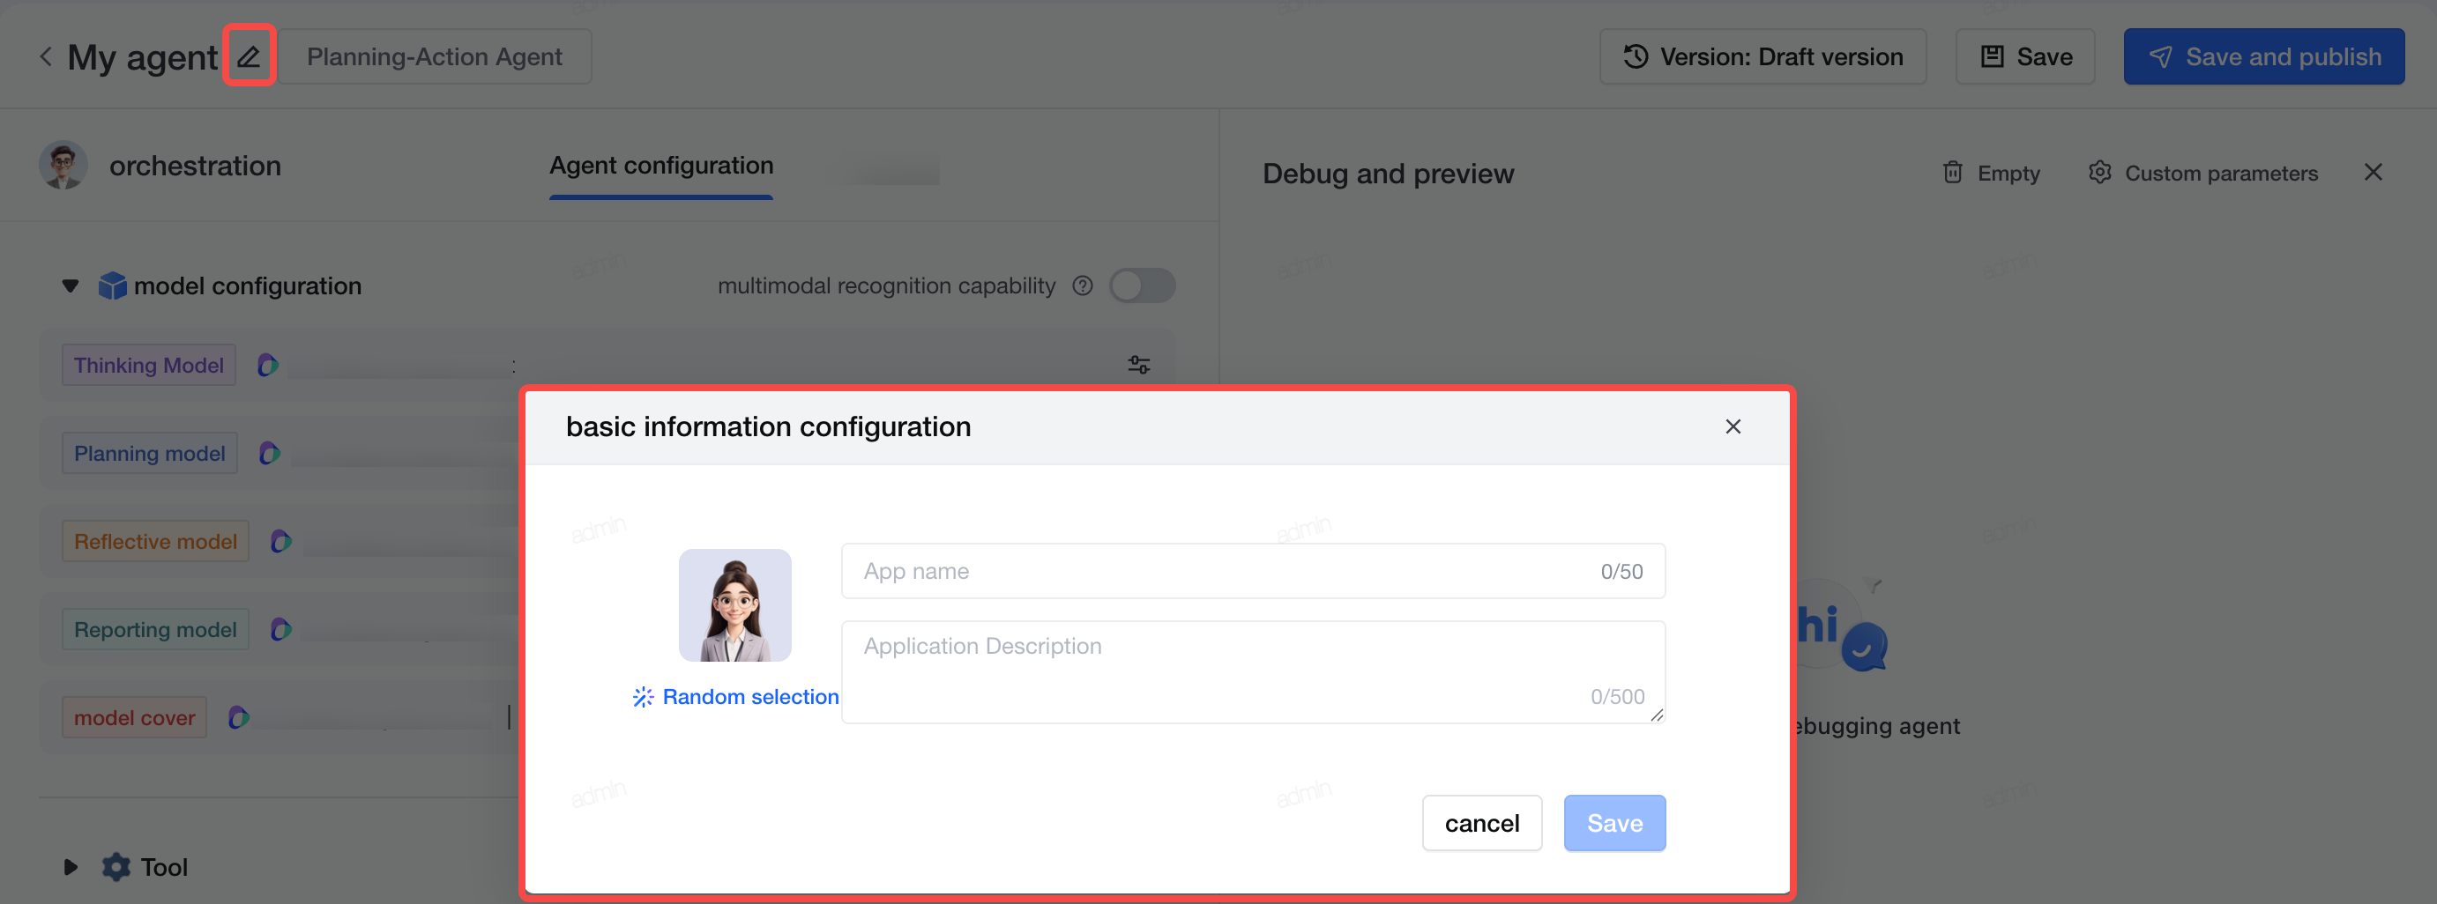Click the Application Description text area
Screen dimensions: 2437x904
[1253, 672]
